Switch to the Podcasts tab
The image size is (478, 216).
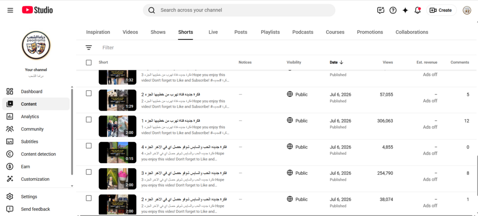coord(302,32)
